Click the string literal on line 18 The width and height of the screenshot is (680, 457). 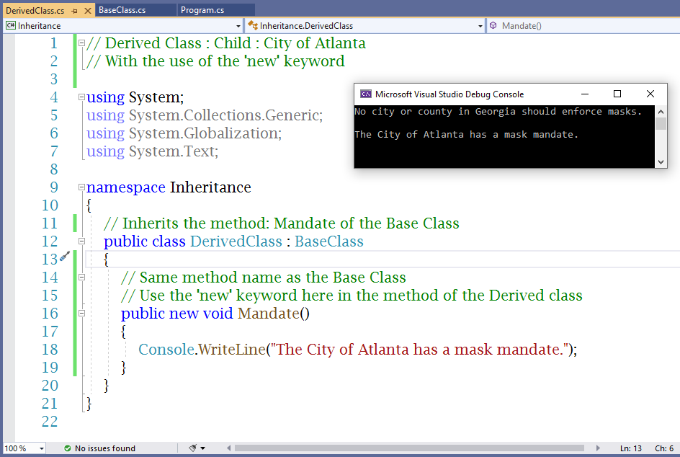coord(420,350)
